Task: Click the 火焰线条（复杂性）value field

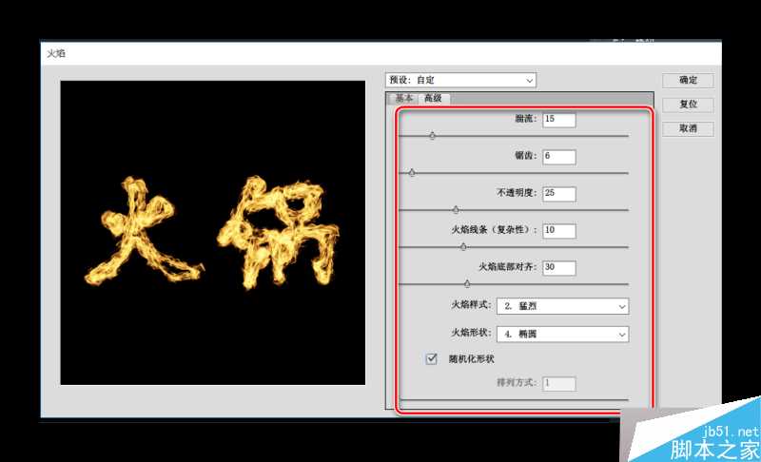Action: 558,231
